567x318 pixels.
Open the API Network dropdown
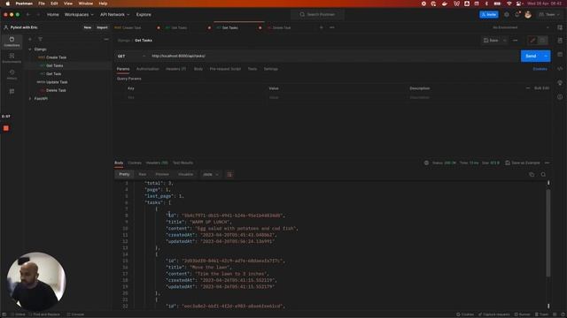point(114,14)
